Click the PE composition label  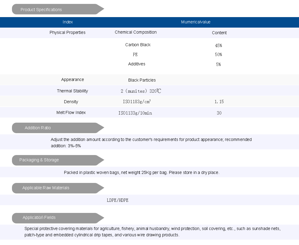tap(135, 55)
